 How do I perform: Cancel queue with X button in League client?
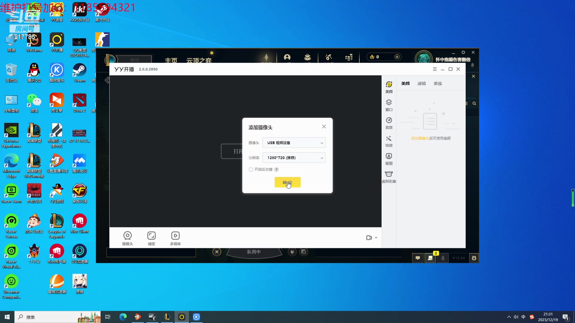tap(217, 252)
